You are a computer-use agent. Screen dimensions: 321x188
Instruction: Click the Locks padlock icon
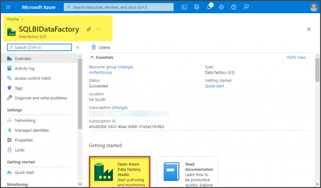[x=9, y=150]
